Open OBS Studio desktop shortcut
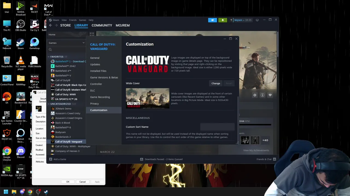The image size is (350, 196). tap(21, 26)
